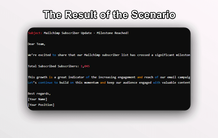Click the heading "The Result of the Scenario"
Image resolution: width=218 pixels, height=138 pixels.
(109, 15)
